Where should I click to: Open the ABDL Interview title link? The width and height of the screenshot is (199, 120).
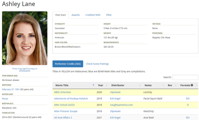(62, 92)
